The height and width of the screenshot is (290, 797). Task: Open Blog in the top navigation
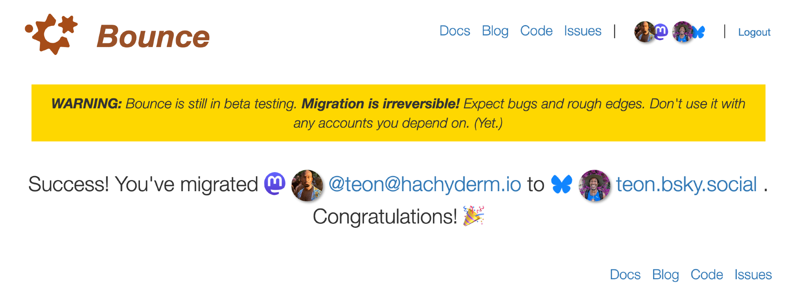point(495,31)
